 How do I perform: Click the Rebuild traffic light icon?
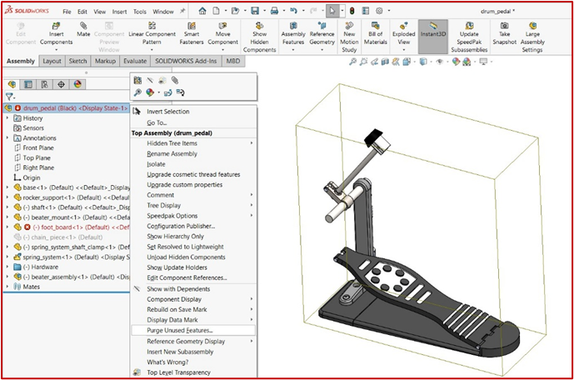[352, 11]
